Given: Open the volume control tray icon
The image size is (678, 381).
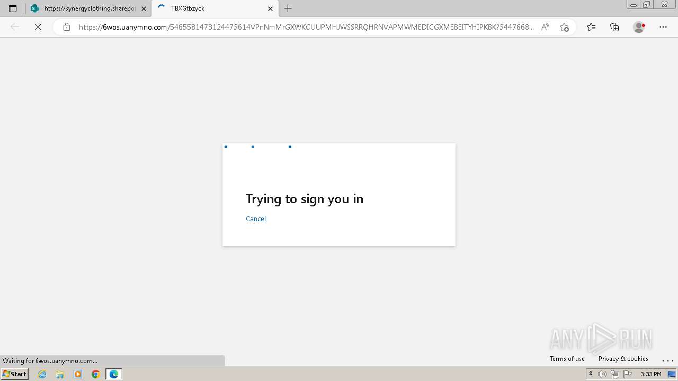Looking at the screenshot, I should pyautogui.click(x=602, y=374).
